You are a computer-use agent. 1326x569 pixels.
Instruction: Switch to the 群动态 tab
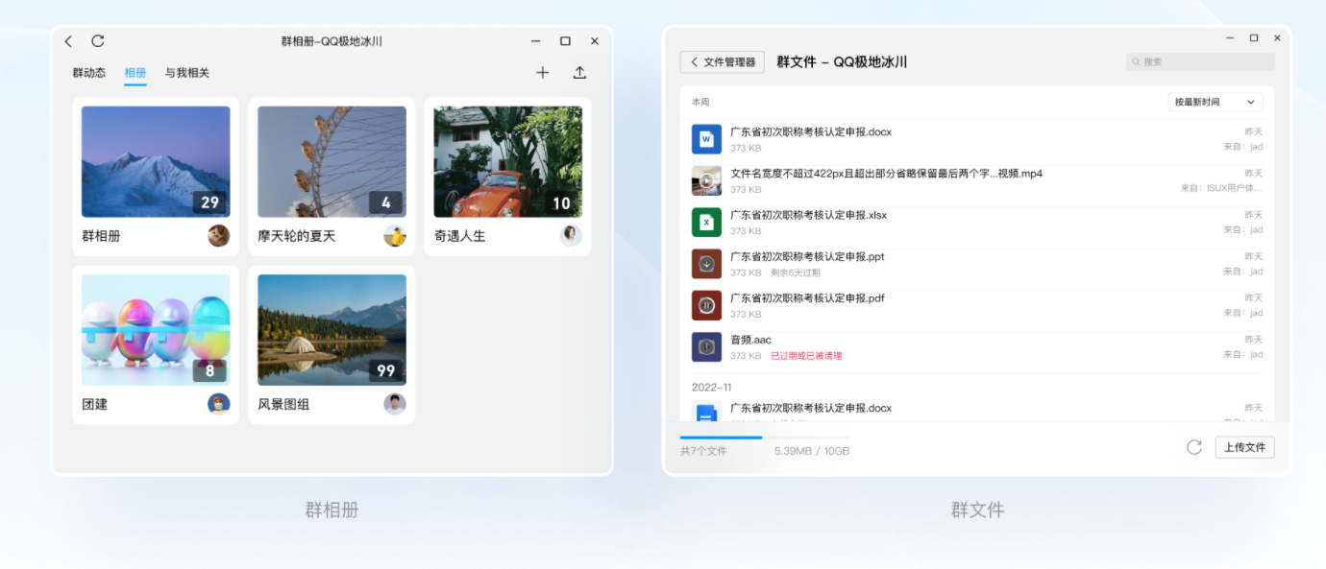pos(89,73)
